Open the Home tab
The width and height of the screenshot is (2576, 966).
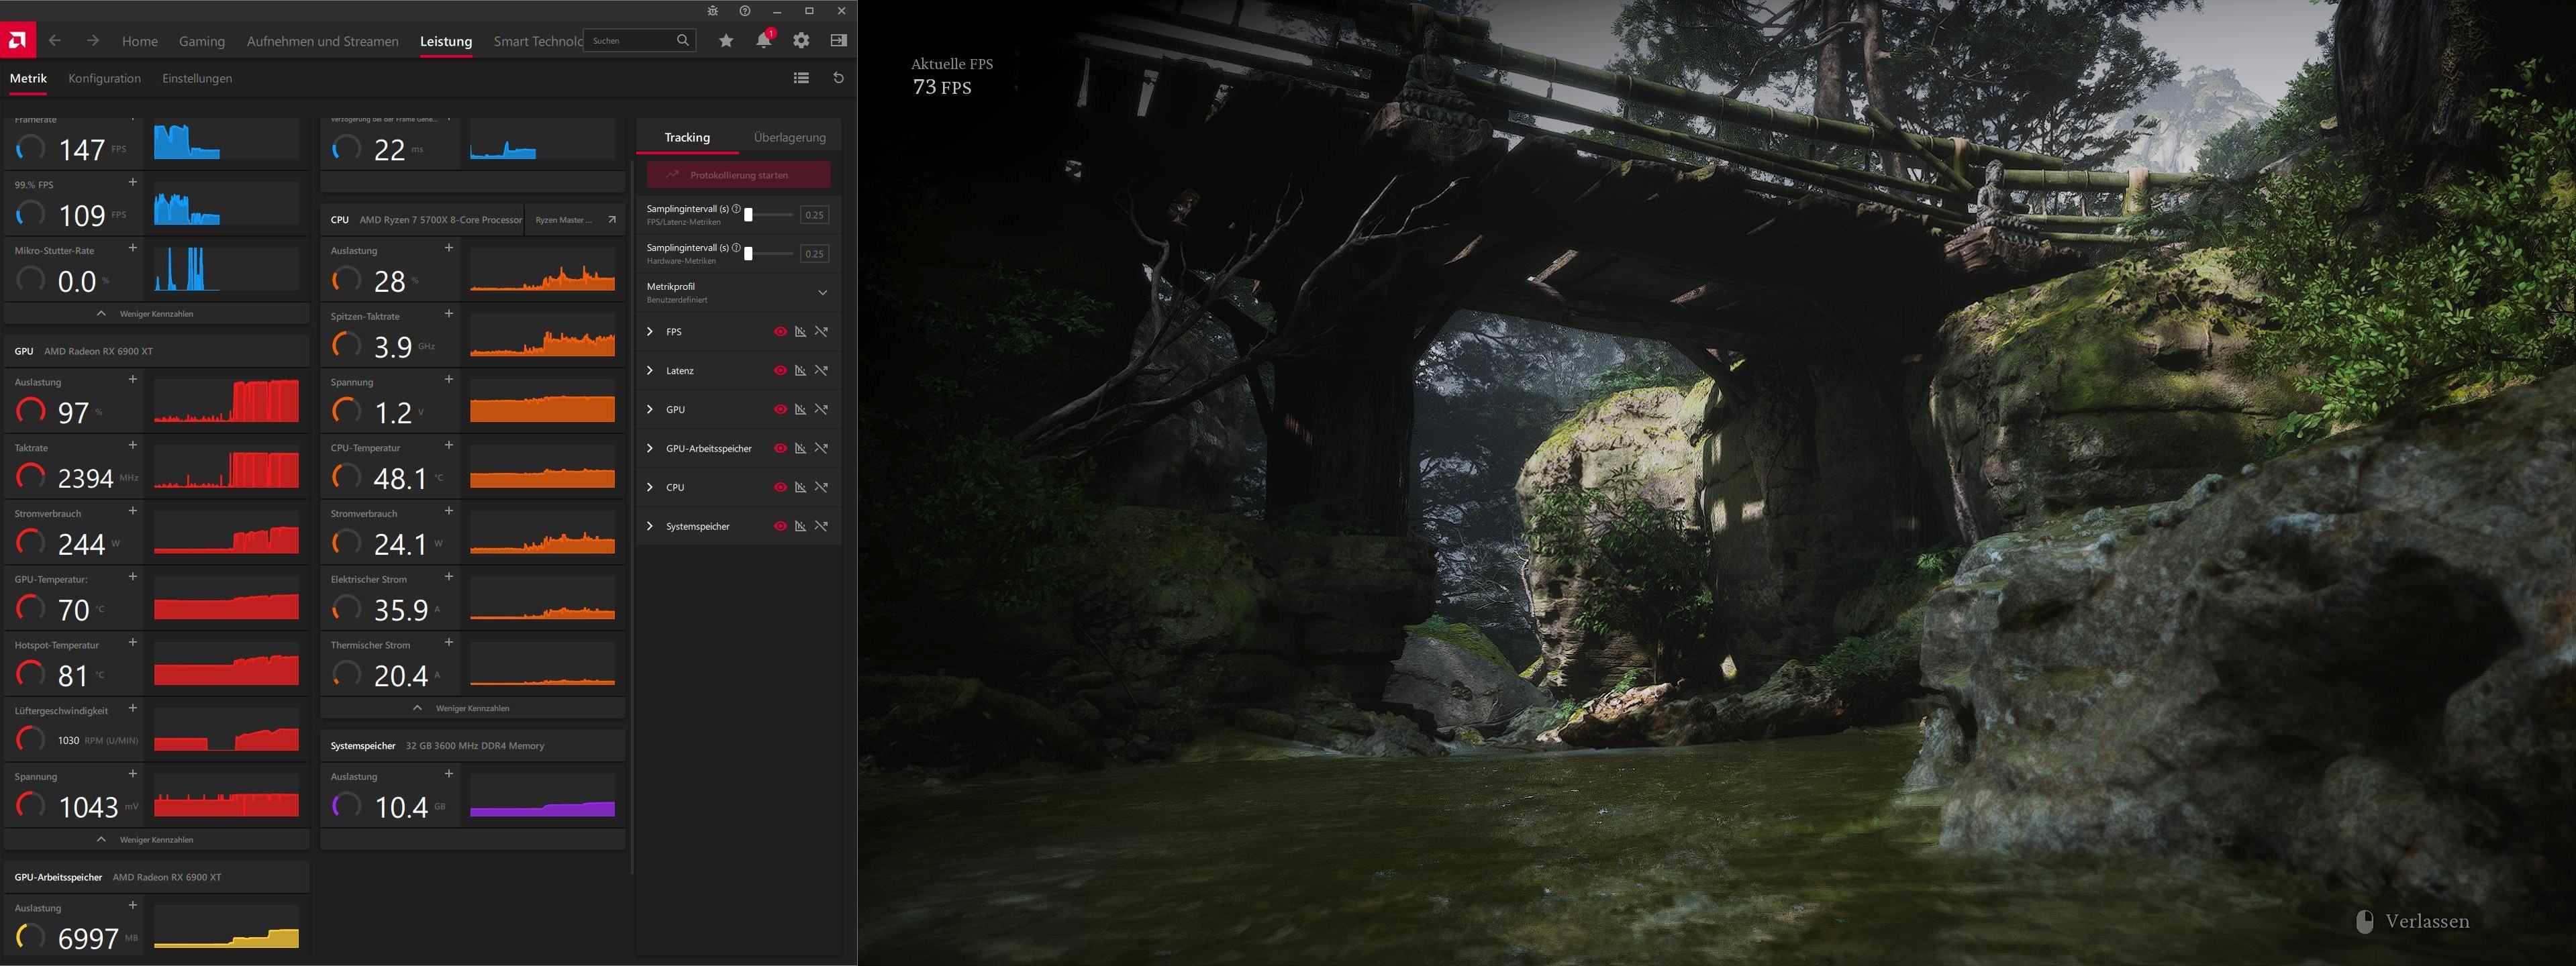[x=140, y=41]
